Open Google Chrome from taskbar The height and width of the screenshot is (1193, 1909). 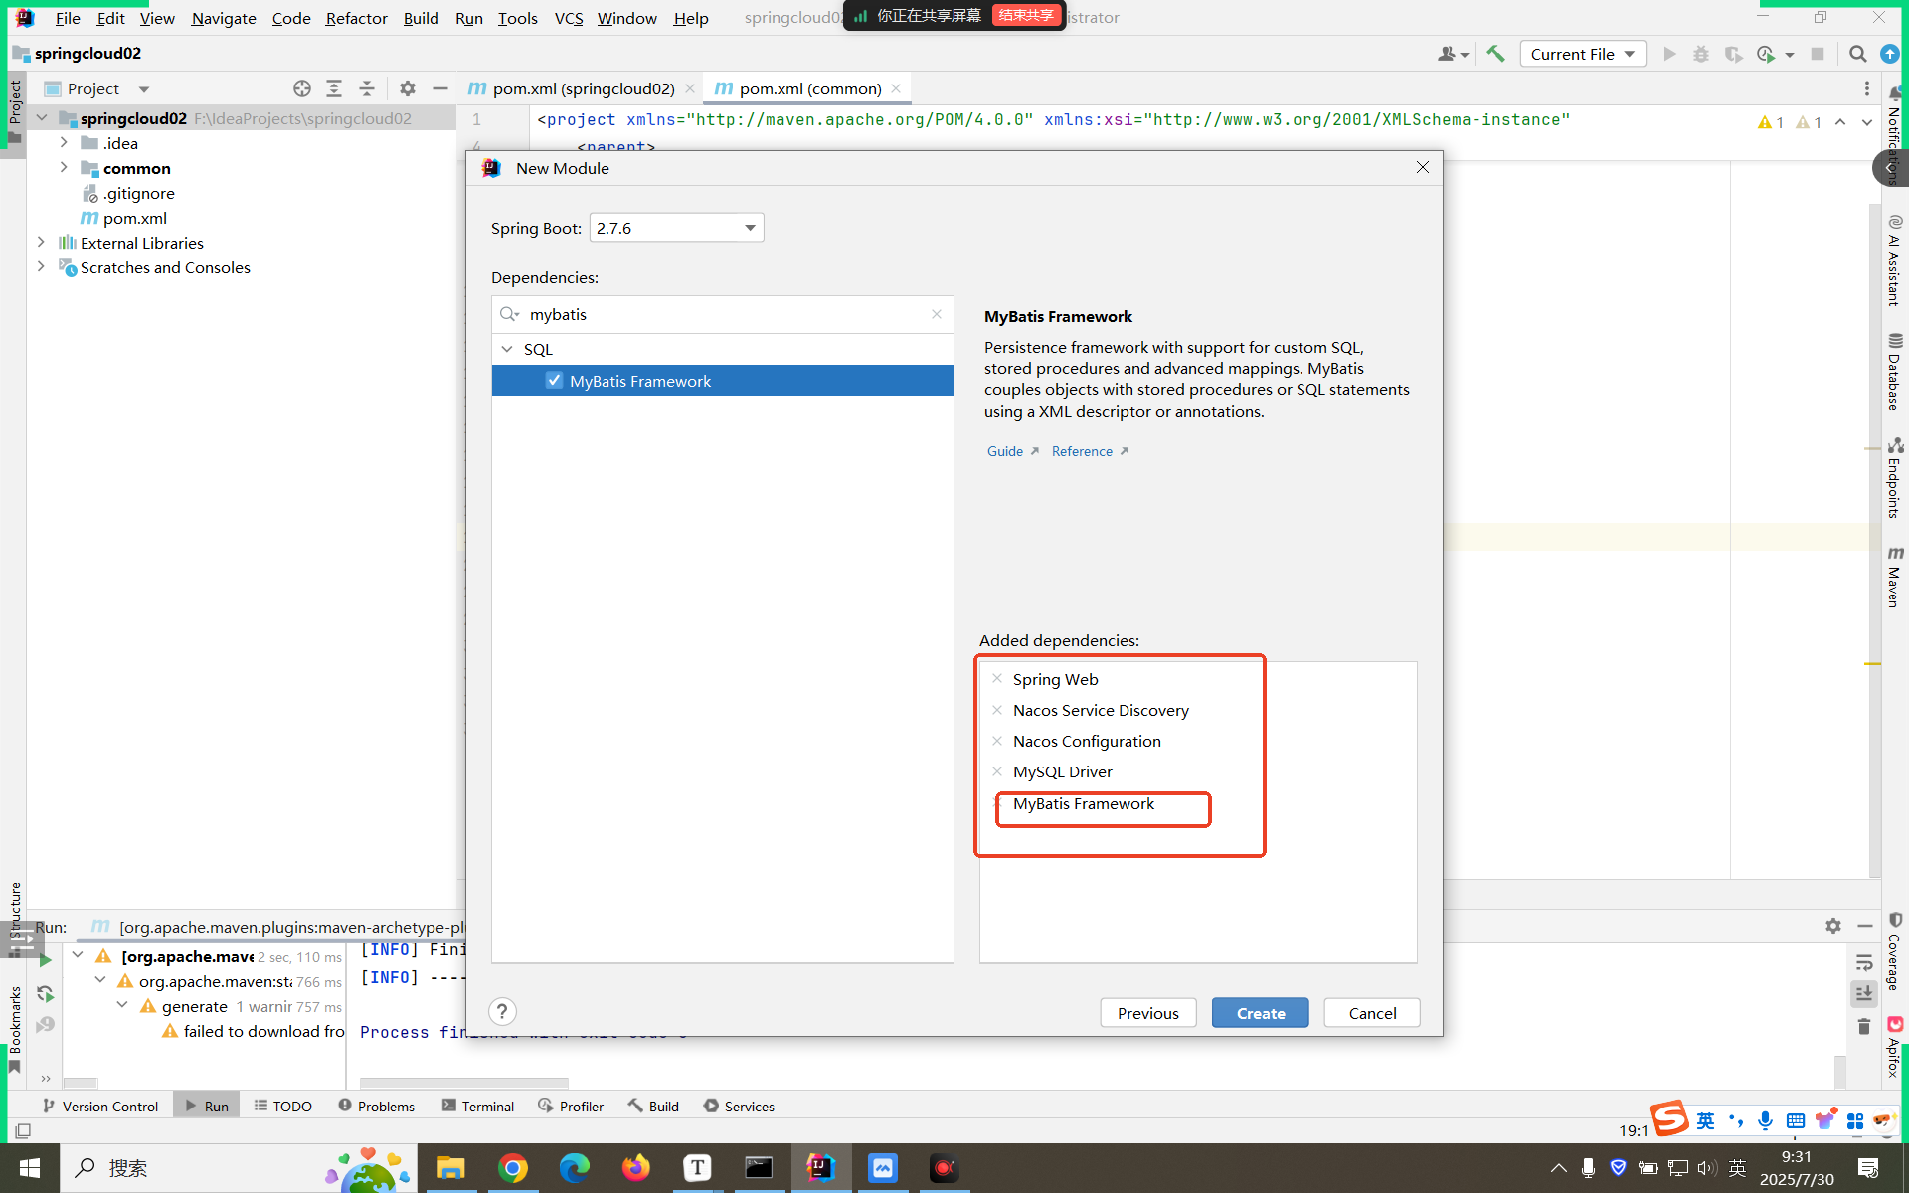512,1168
